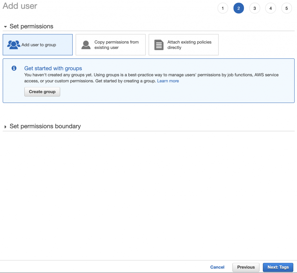Viewport: 297px width, 273px height.
Task: Jump to step 5 of the wizard
Action: pos(287,8)
